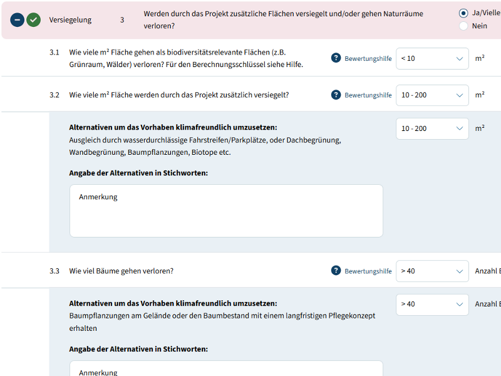
Task: Click the green checkmark status icon
Action: [34, 19]
